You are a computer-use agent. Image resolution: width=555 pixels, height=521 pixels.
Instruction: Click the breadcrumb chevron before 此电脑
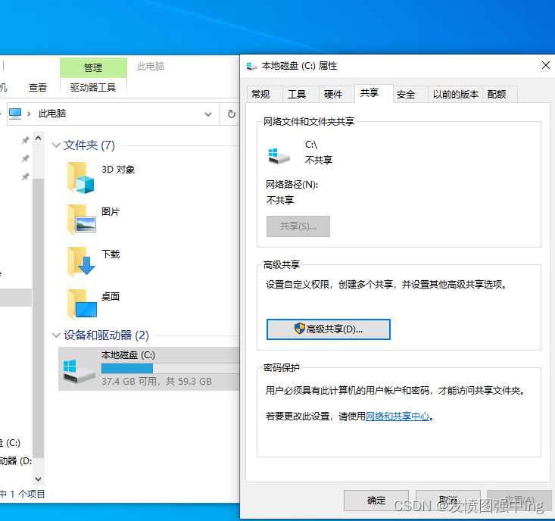(29, 114)
